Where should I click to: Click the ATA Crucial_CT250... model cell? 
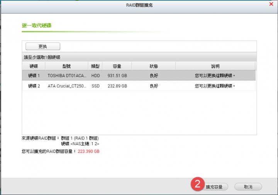(x=67, y=86)
